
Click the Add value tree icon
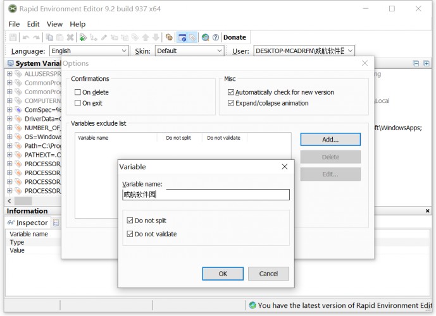click(x=94, y=37)
